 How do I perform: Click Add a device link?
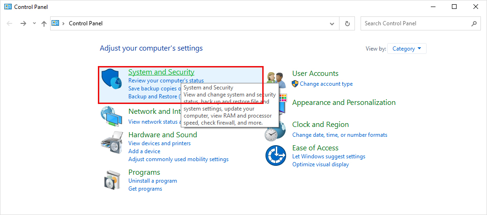tap(144, 151)
